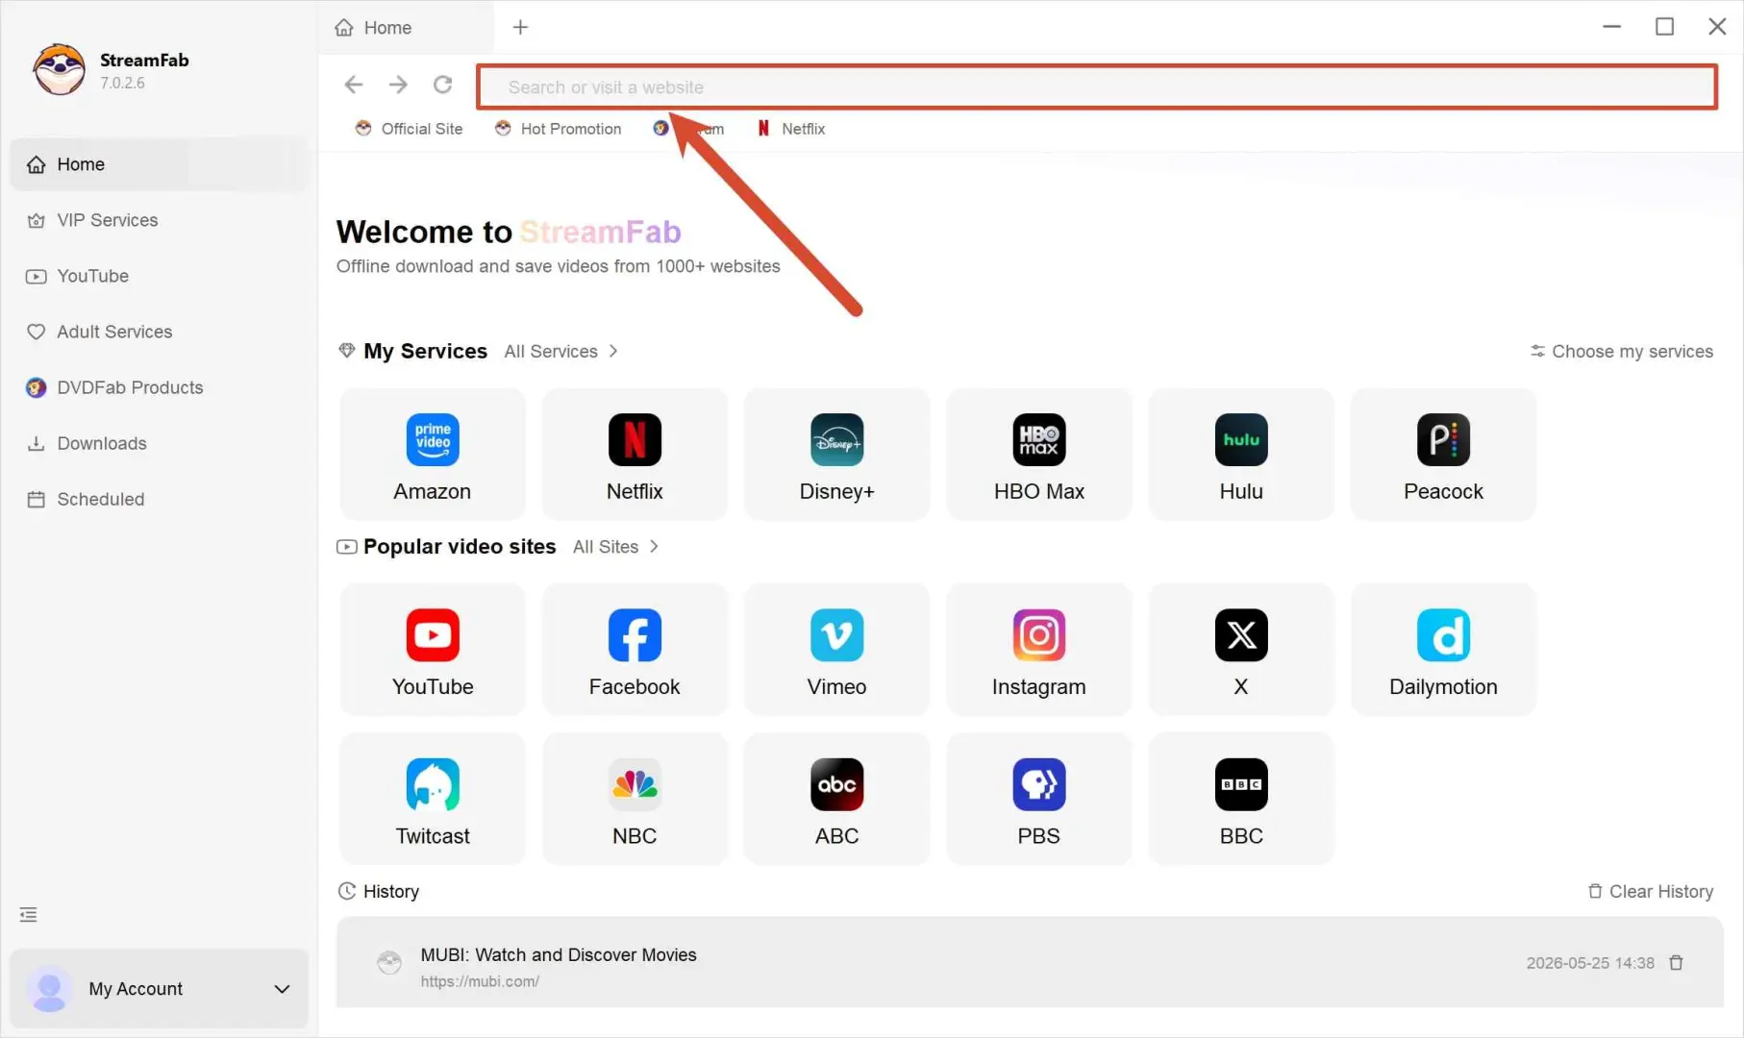The height and width of the screenshot is (1038, 1744).
Task: Click the Popular video sites heading
Action: point(460,547)
